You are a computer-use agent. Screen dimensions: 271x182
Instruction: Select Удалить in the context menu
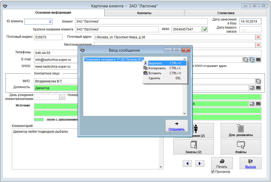[x=165, y=78]
